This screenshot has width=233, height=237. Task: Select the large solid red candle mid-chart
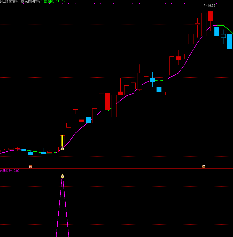click(x=107, y=101)
